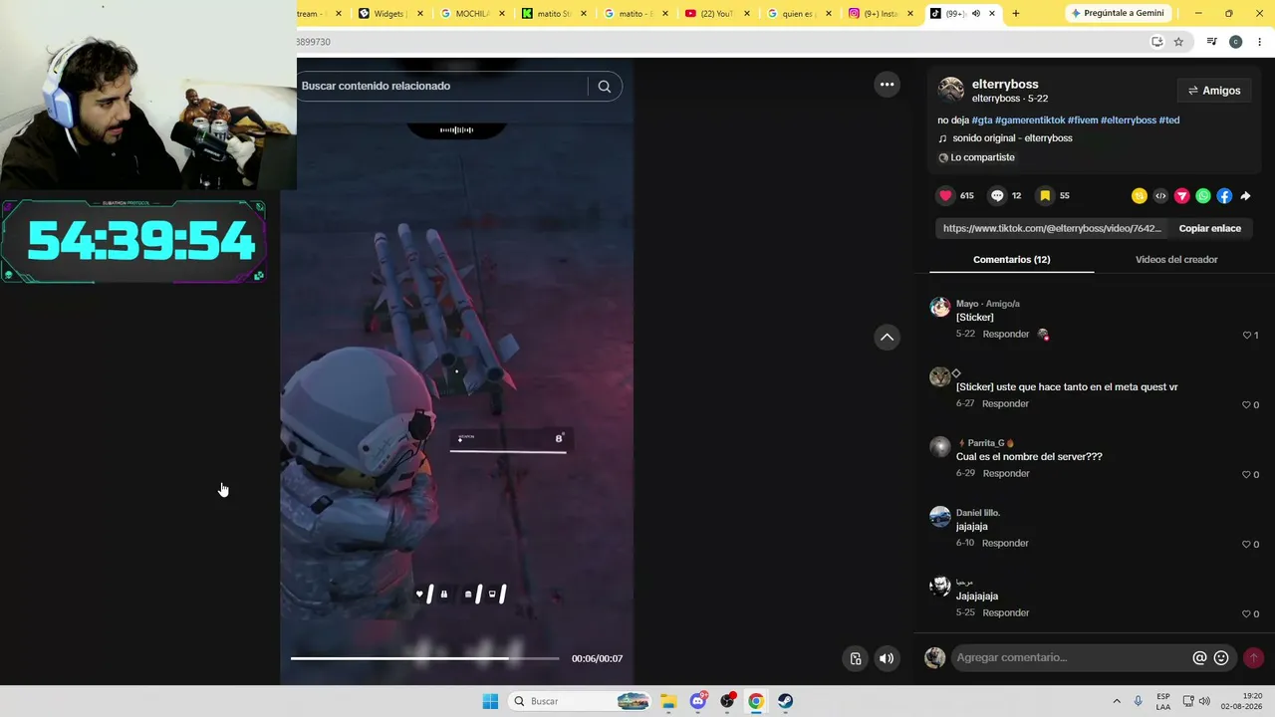The image size is (1275, 717).
Task: Toggle the auto-scroll button beside the volume control
Action: click(855, 658)
